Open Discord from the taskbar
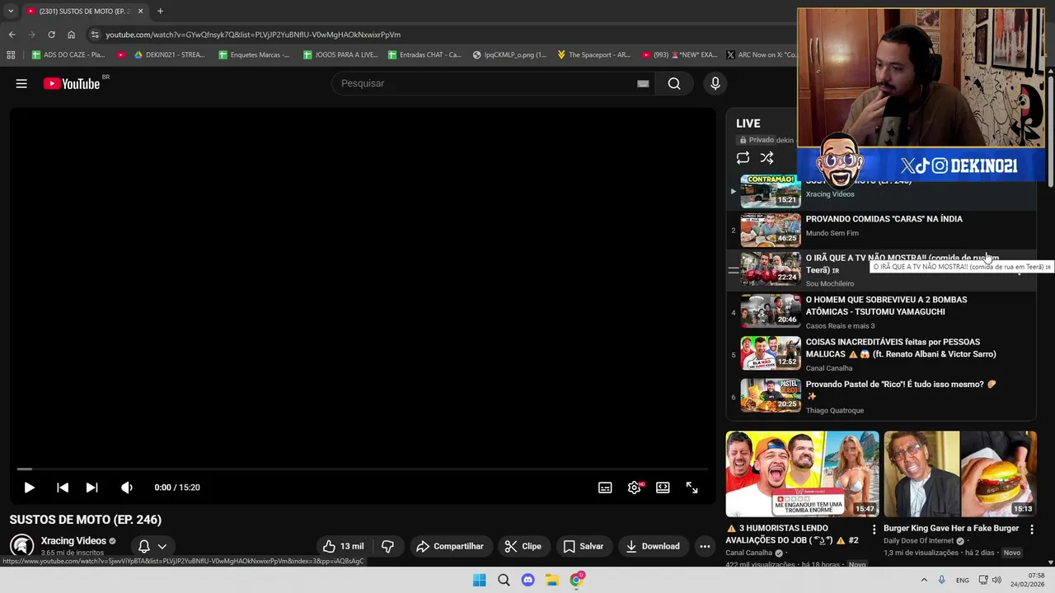 527,580
